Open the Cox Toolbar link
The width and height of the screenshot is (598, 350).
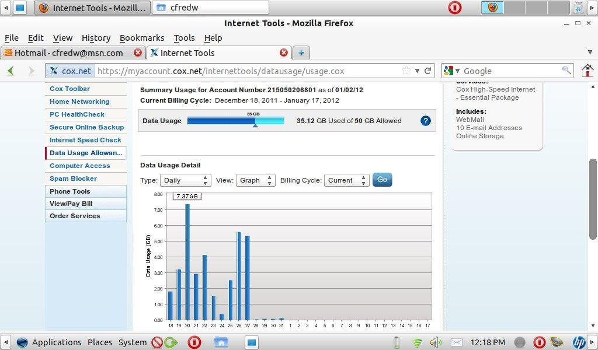(70, 89)
